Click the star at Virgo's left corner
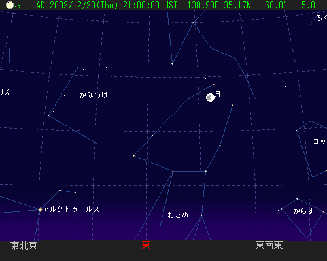 point(133,156)
